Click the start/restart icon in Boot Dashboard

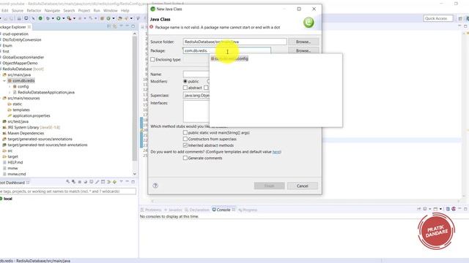click(x=68, y=182)
